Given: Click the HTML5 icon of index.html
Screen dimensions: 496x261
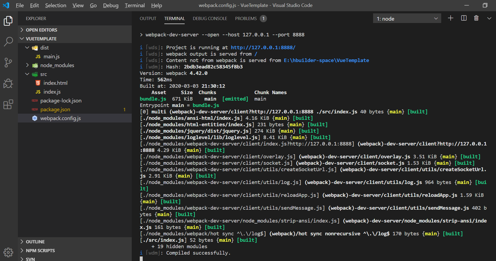Looking at the screenshot, I should pos(38,83).
